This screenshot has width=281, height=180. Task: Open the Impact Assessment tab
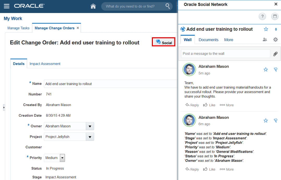(x=45, y=64)
